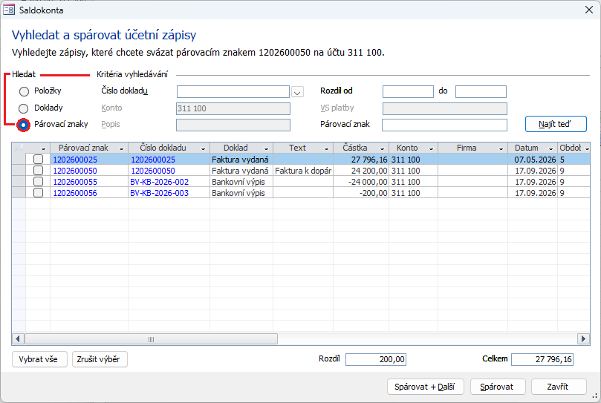Select the Doklady radio button
The image size is (601, 403).
click(x=24, y=108)
